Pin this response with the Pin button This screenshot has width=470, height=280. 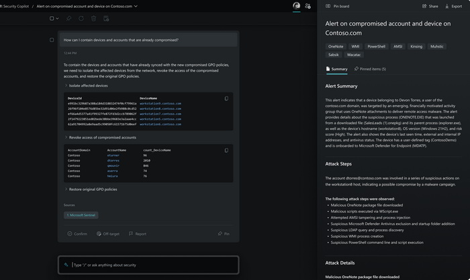pyautogui.click(x=224, y=234)
